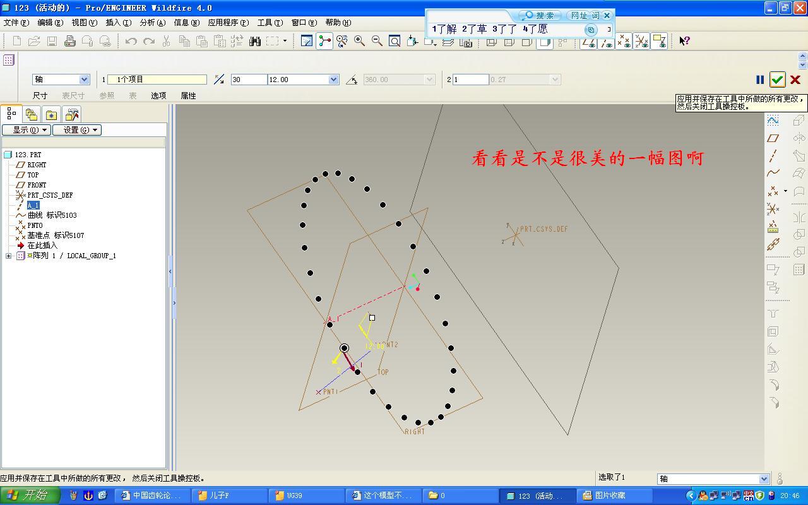Open the 文件 menu
The height and width of the screenshot is (505, 808).
tap(16, 23)
